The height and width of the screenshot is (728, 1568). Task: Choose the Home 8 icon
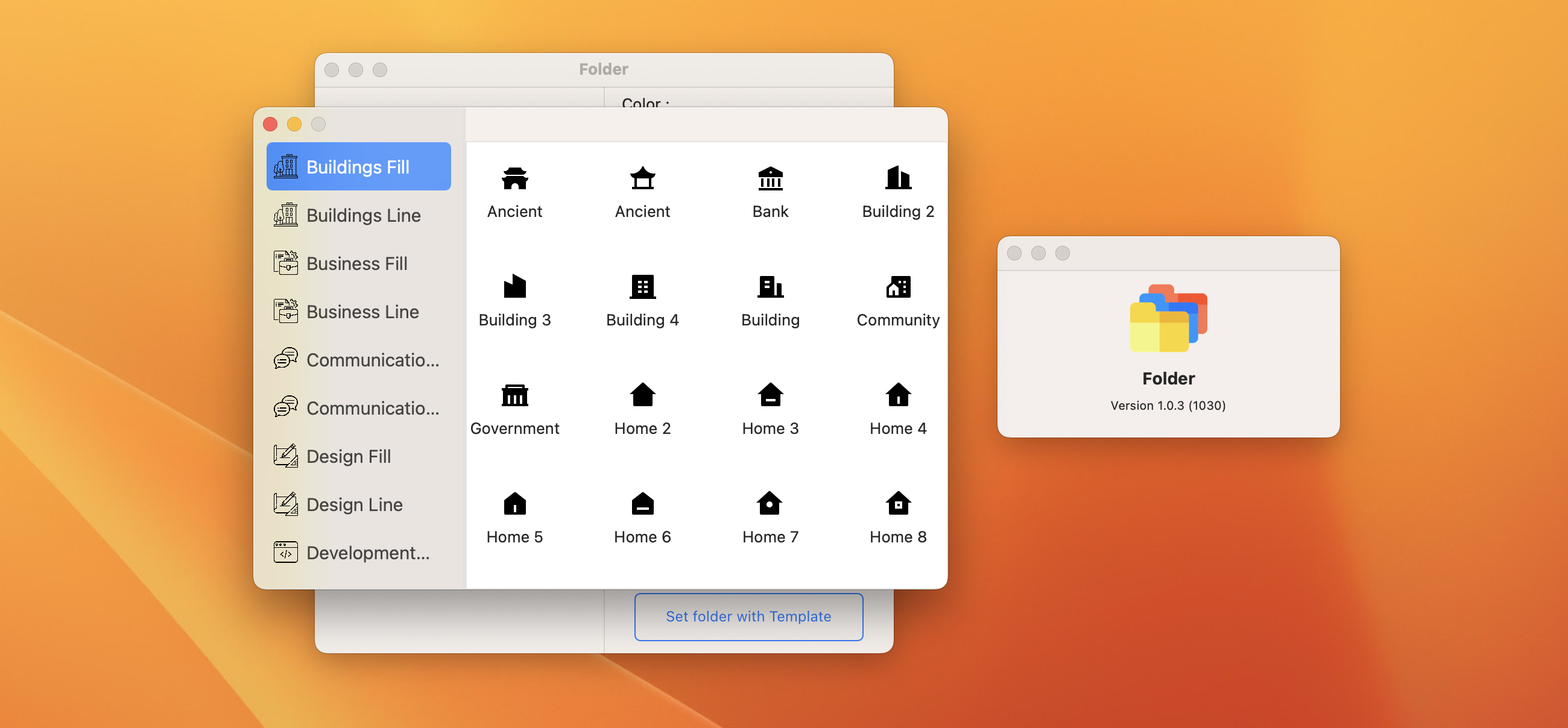[x=898, y=504]
